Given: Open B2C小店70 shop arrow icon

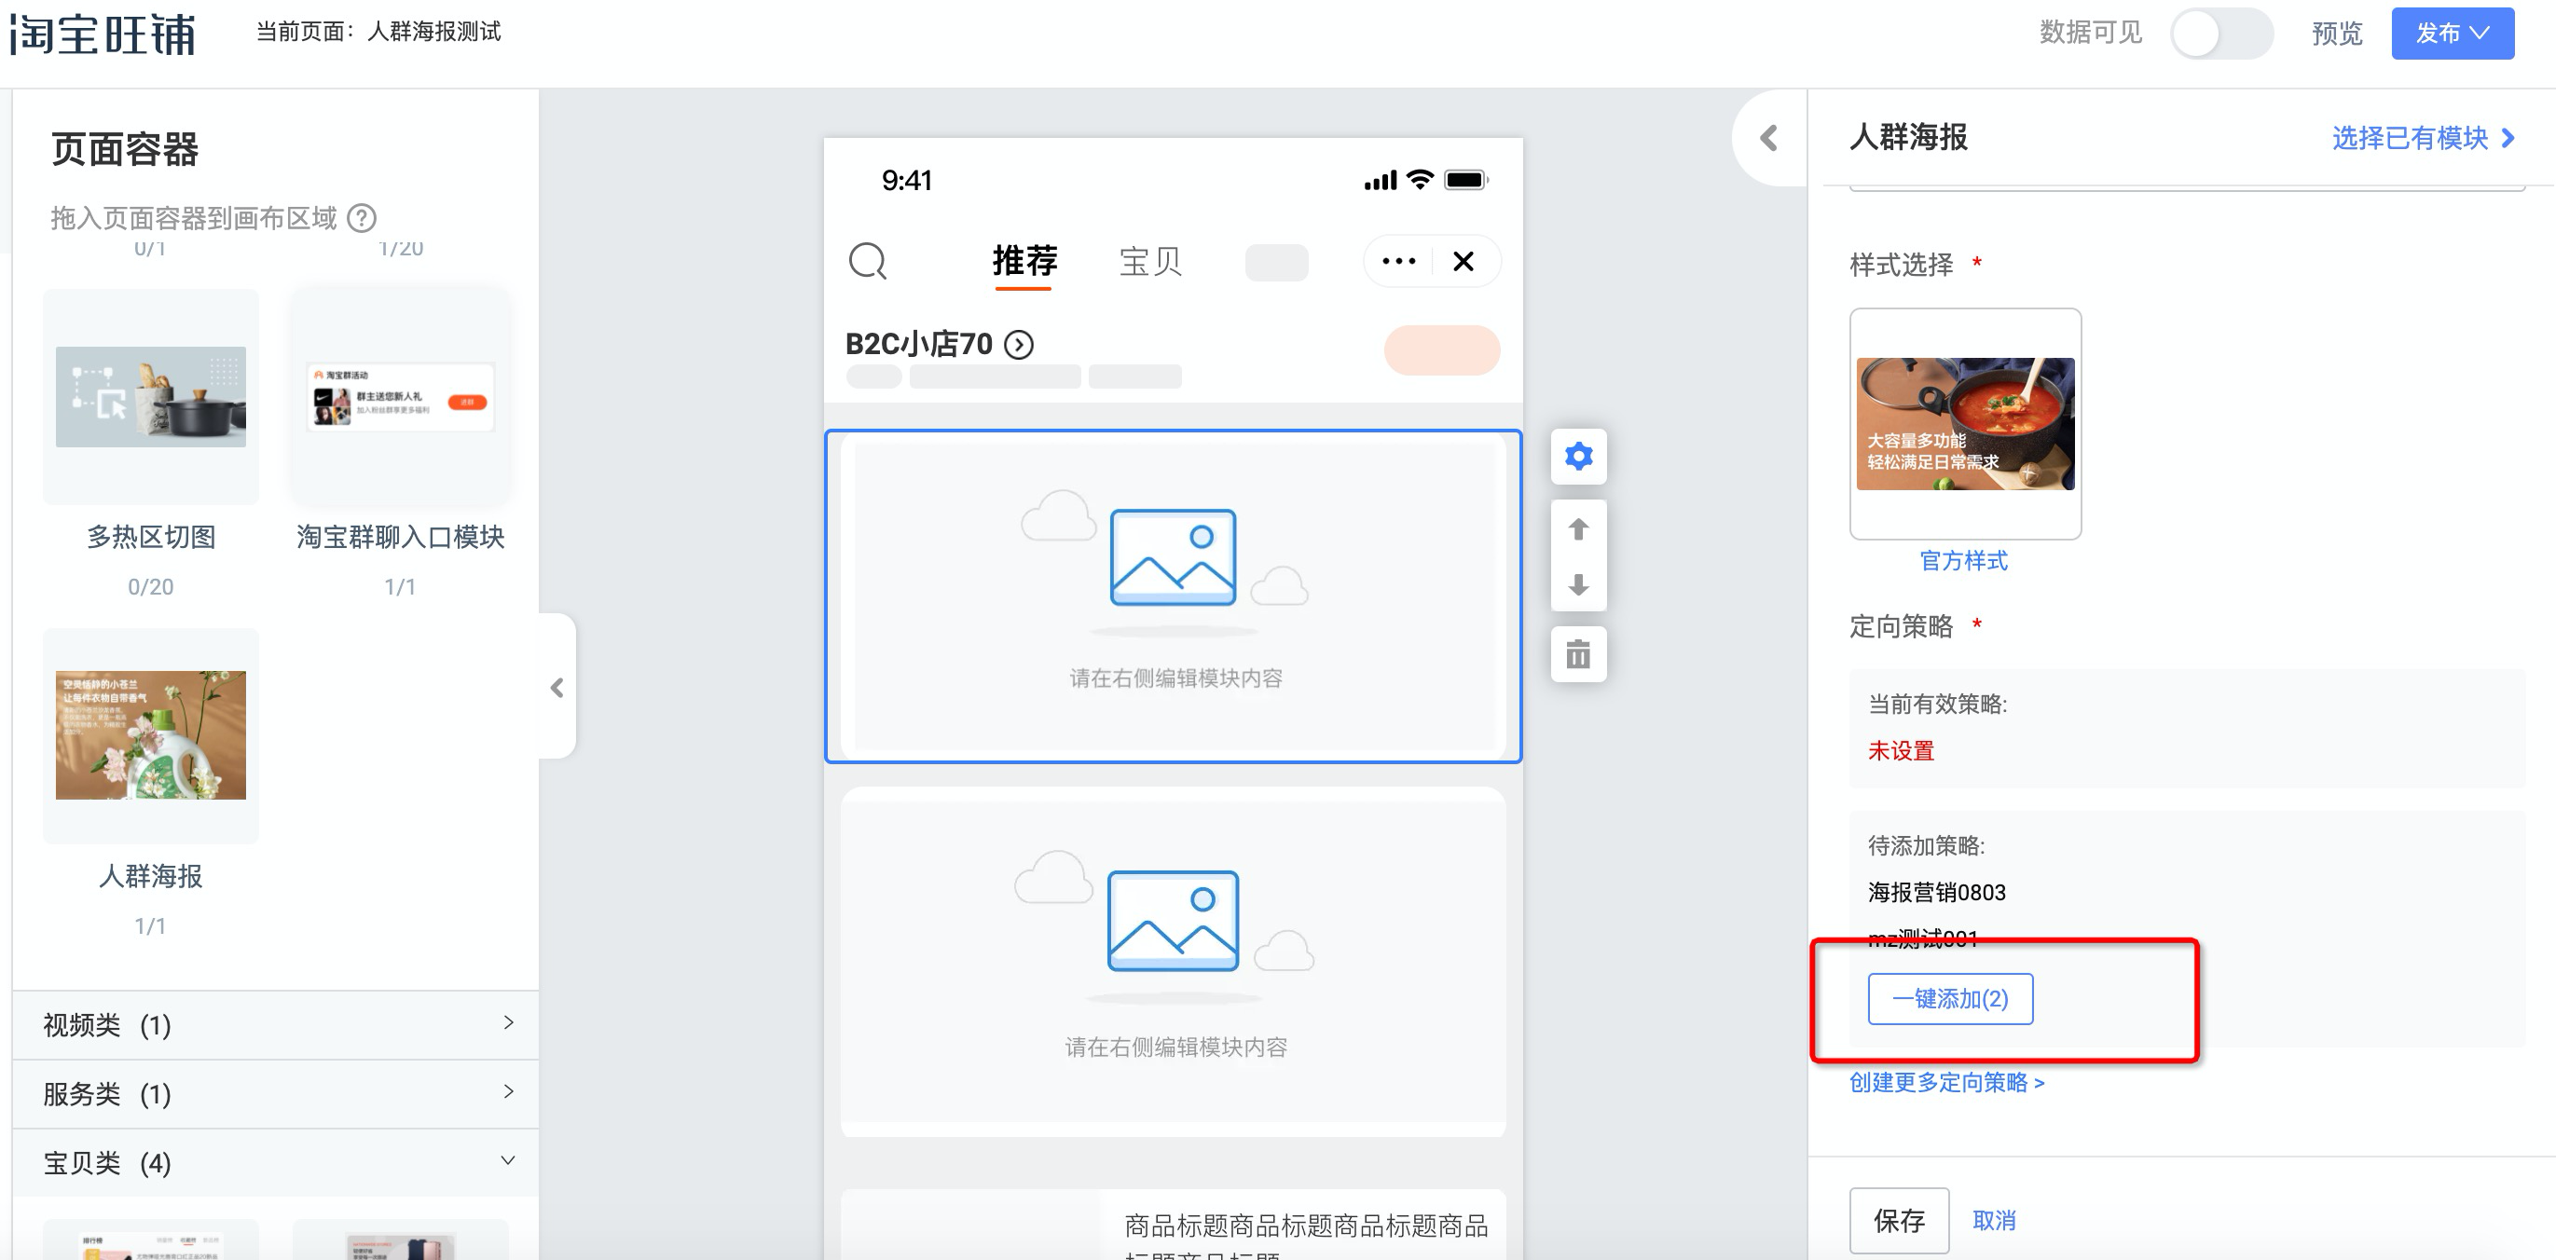Looking at the screenshot, I should (x=1018, y=344).
